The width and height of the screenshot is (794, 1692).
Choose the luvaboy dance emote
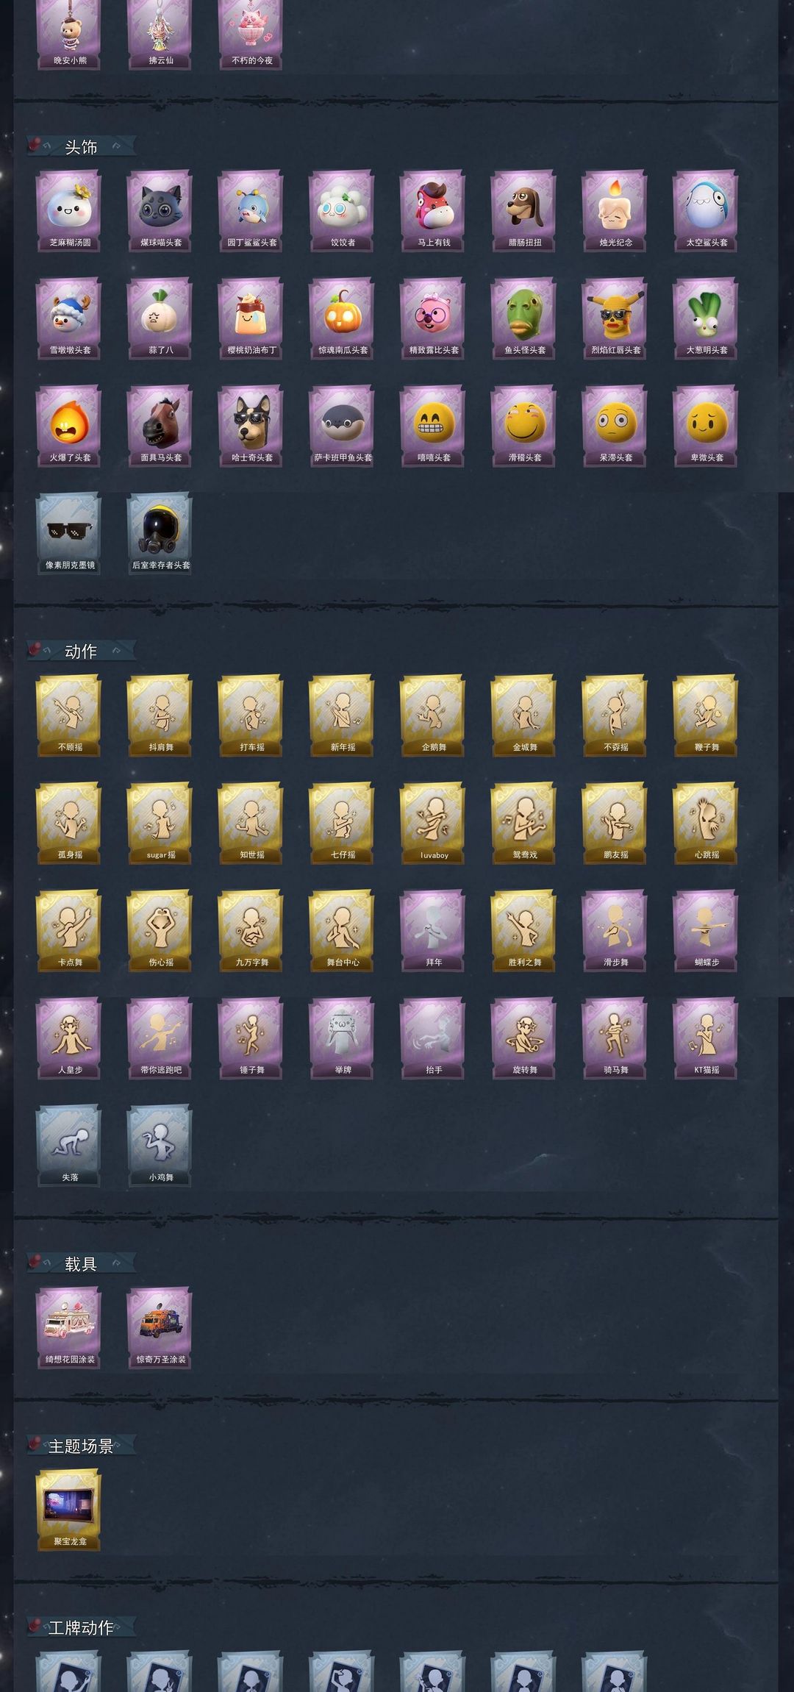point(433,823)
